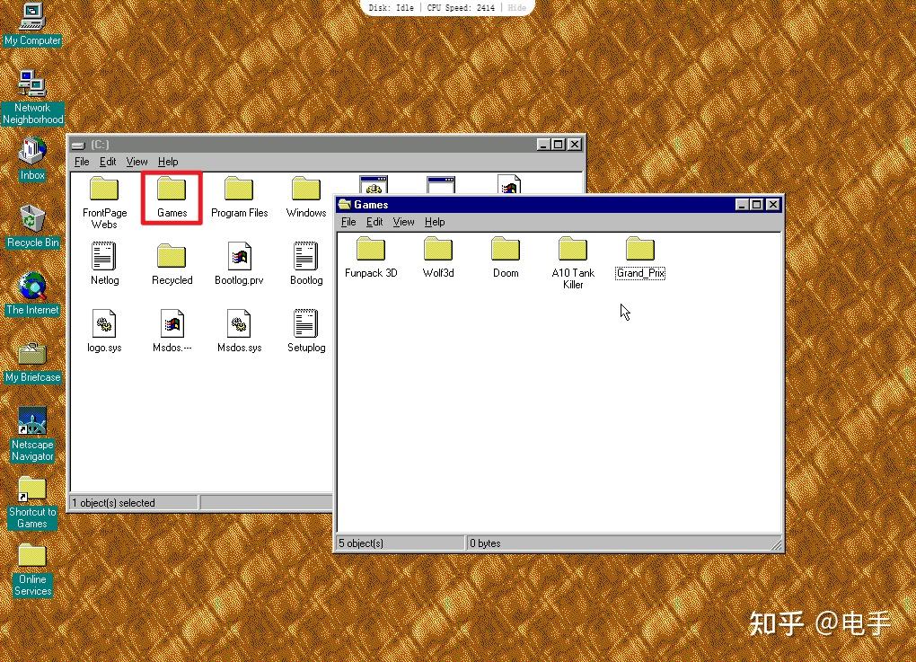Select the Bootlog.prv file

pyautogui.click(x=238, y=259)
